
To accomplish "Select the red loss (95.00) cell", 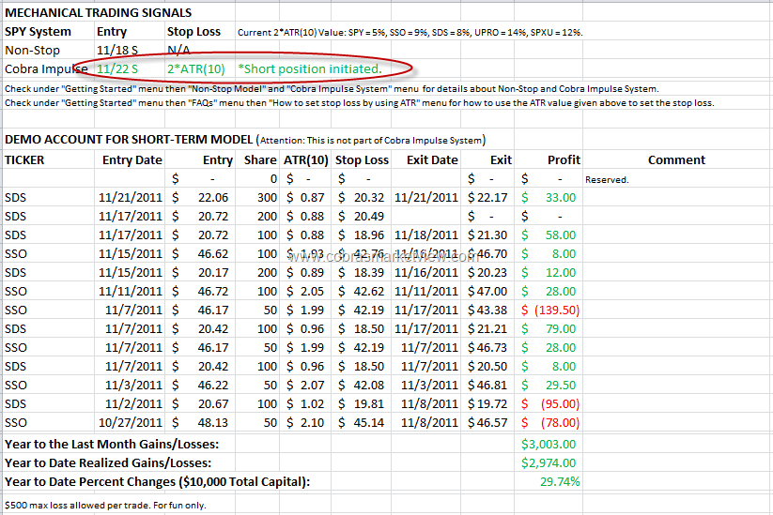I will pos(550,403).
